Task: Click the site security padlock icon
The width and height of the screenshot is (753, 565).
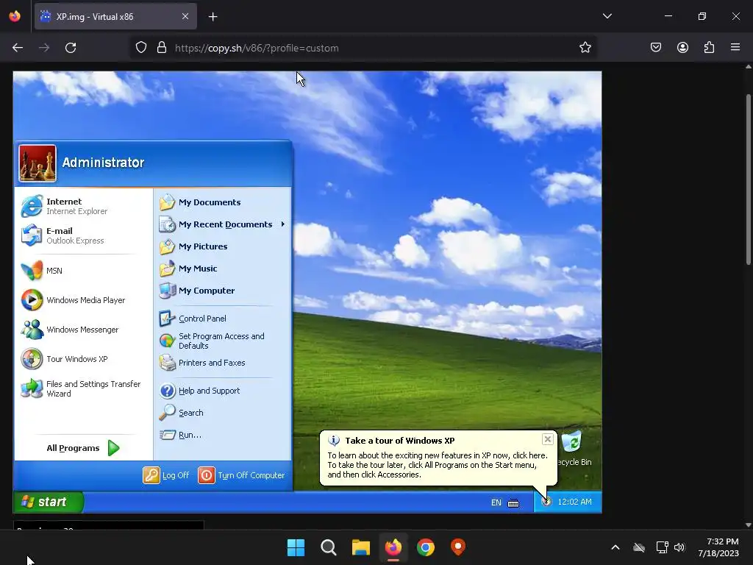Action: click(162, 48)
